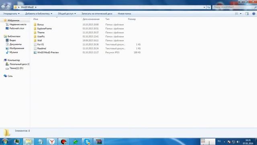Screen dimensions: 257x145
Task: Click the Forward navigation arrow
Action: (x=8, y=7)
